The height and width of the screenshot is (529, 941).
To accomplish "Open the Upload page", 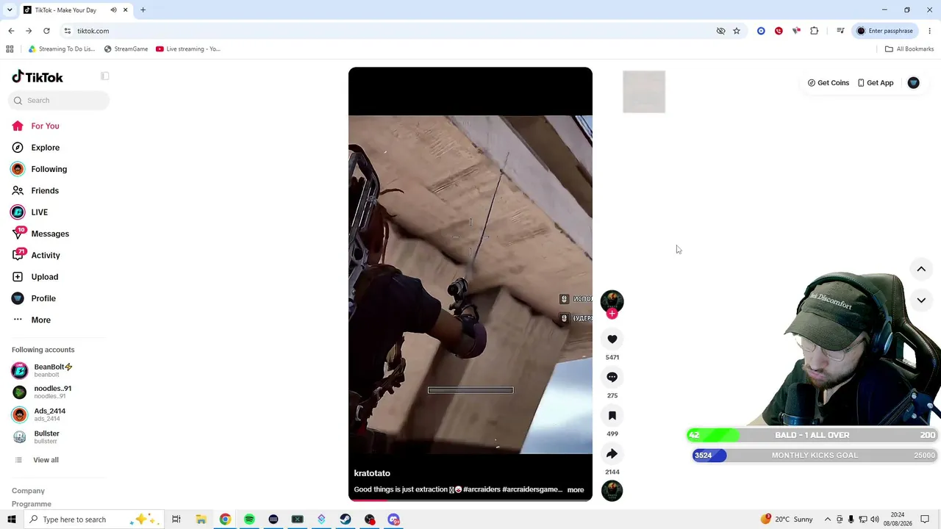I will point(44,277).
